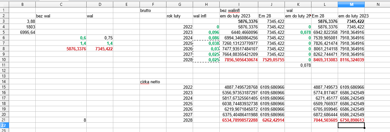Click the column B header

tap(22, 4)
